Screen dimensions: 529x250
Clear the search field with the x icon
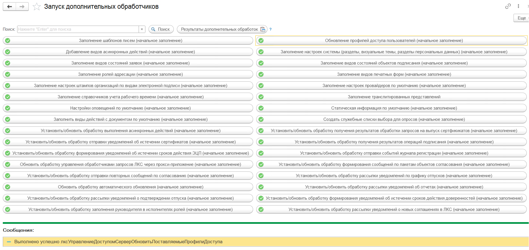[x=142, y=29]
